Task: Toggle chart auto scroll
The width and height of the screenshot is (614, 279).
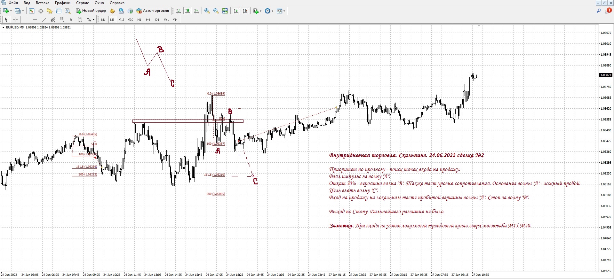Action: (236, 11)
